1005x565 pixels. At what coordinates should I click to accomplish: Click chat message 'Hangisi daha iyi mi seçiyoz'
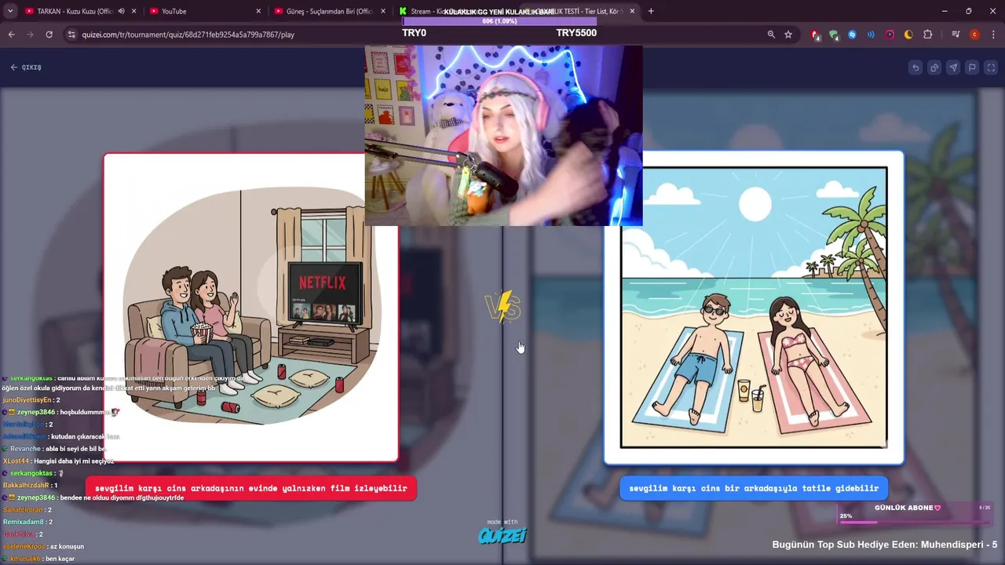pyautogui.click(x=74, y=461)
